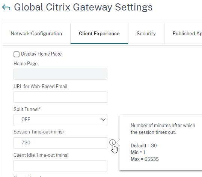Screen dimensions: 202x177
Task: Click the info icon next to Session Time-out
Action: click(x=112, y=142)
